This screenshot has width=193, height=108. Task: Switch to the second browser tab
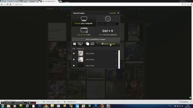click(30, 1)
